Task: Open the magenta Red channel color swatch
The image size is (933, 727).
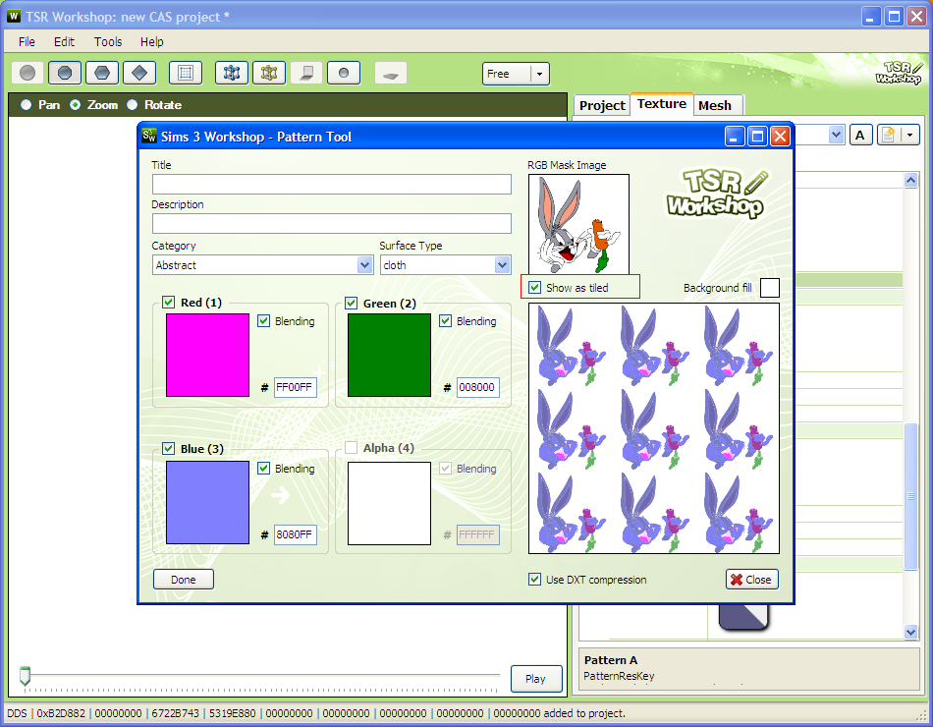Action: (x=207, y=355)
